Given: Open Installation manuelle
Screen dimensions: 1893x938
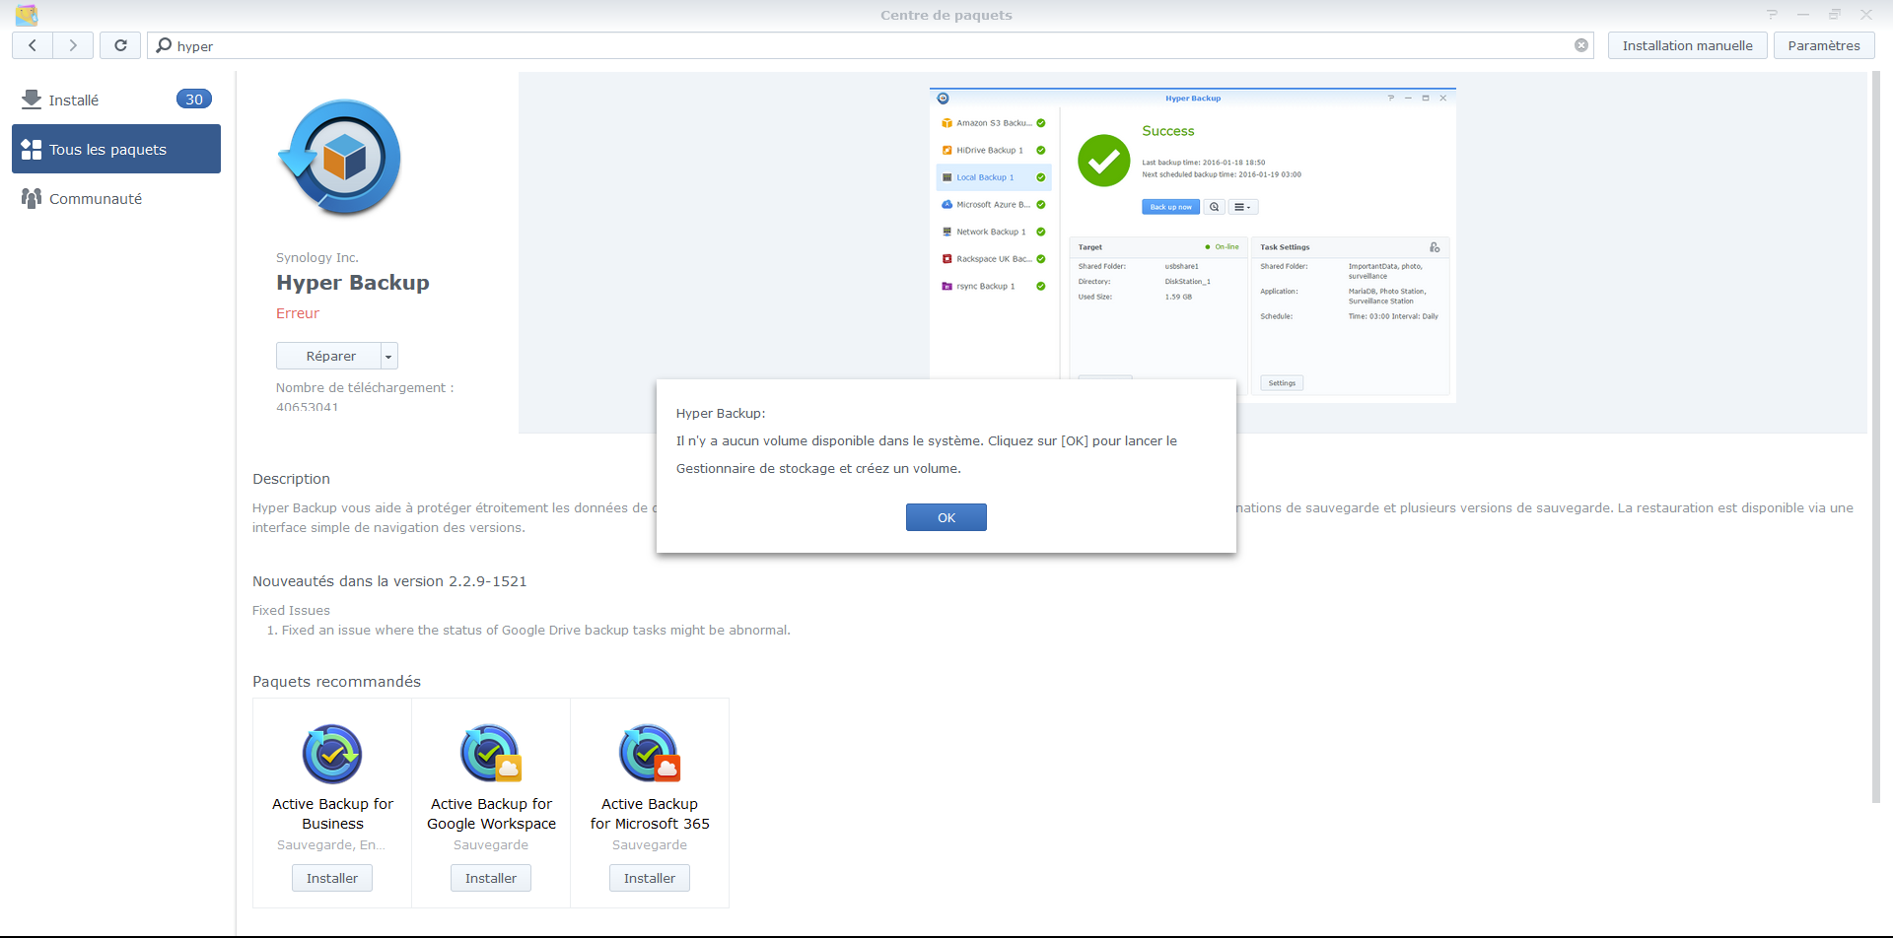Looking at the screenshot, I should pos(1687,45).
